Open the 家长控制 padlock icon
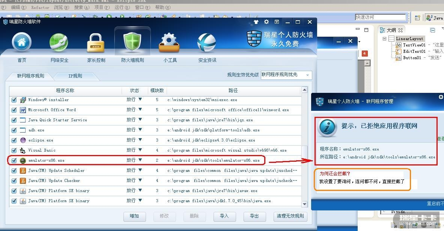This screenshot has width=444, height=231. [x=95, y=43]
